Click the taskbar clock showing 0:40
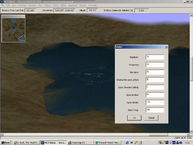This screenshot has width=193, height=145. [187, 143]
